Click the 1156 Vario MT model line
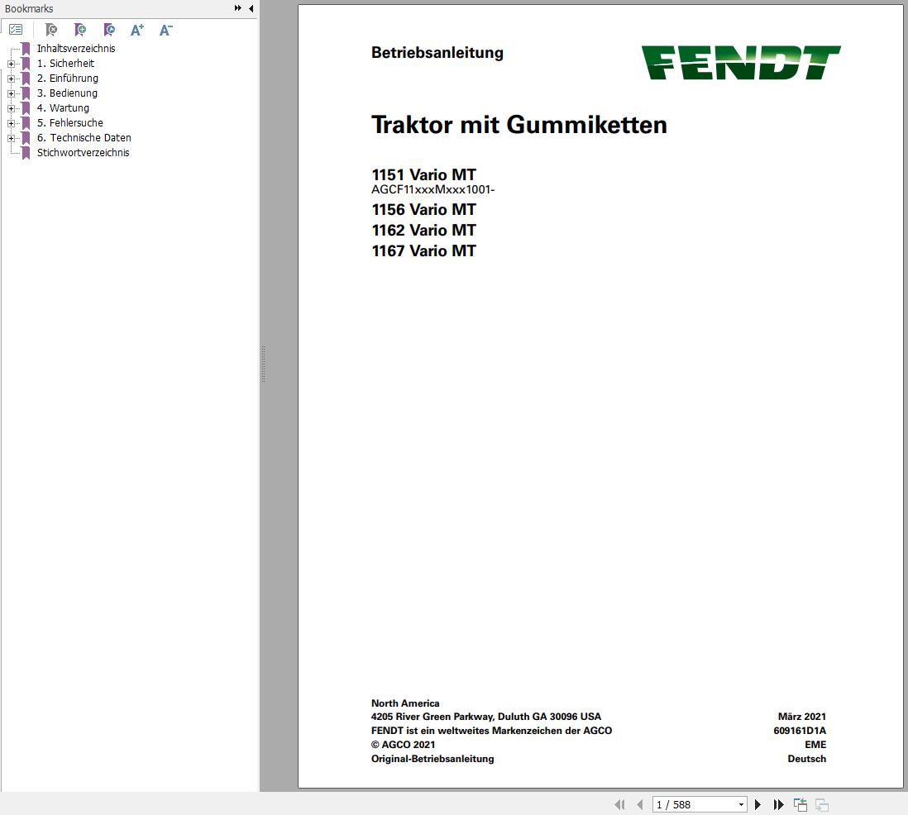The height and width of the screenshot is (815, 908). [x=423, y=210]
